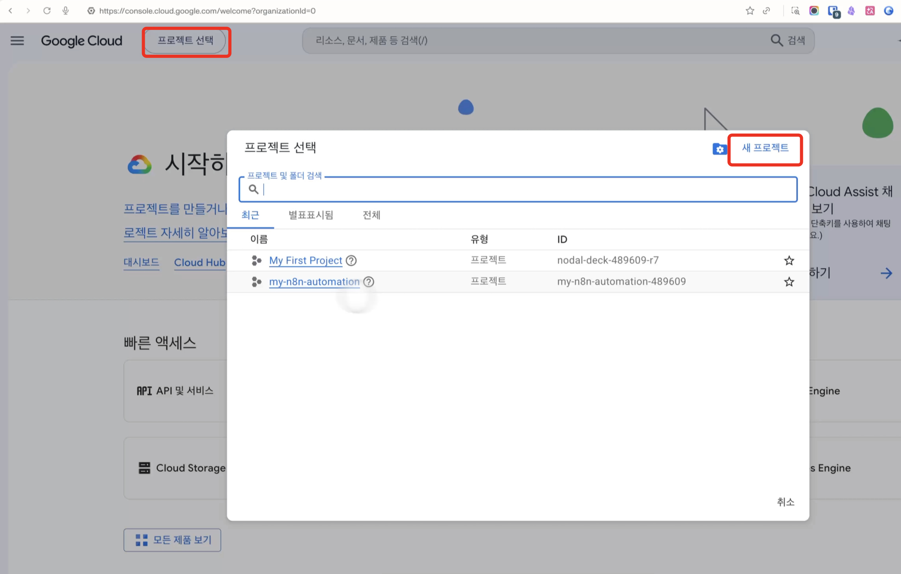Click the 검색 search button
This screenshot has height=574, width=901.
(788, 40)
